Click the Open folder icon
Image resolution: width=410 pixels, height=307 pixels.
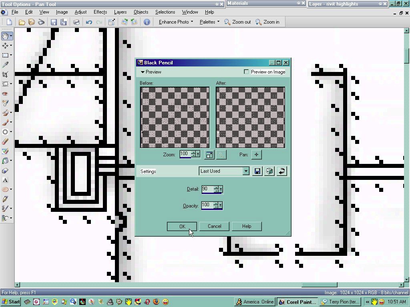(22, 22)
